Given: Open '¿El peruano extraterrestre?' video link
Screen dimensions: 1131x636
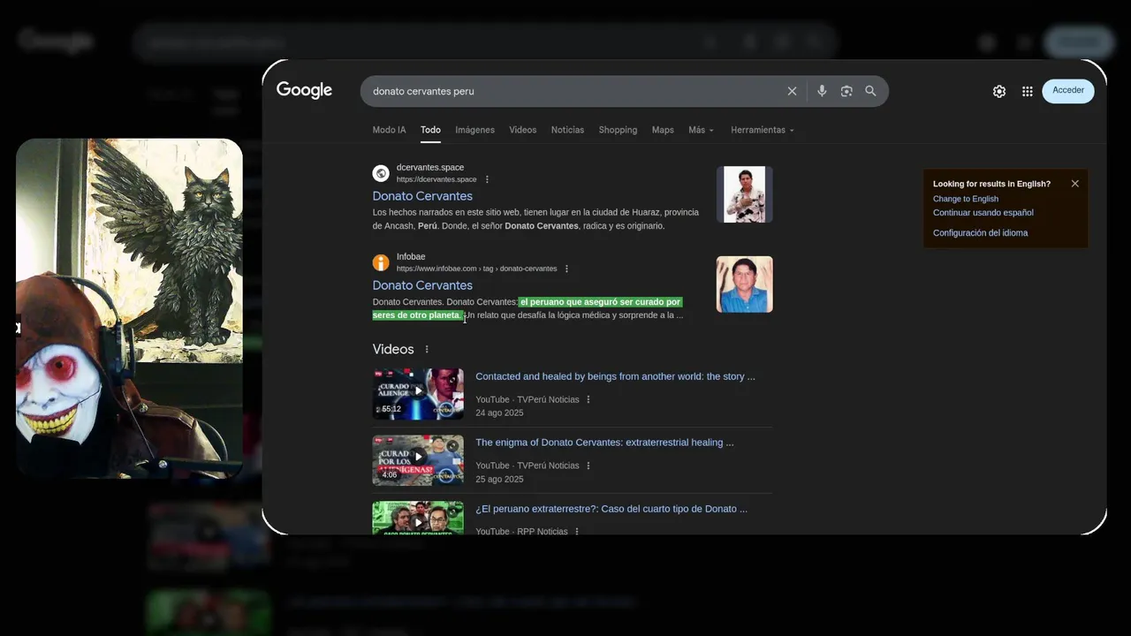Looking at the screenshot, I should [611, 509].
